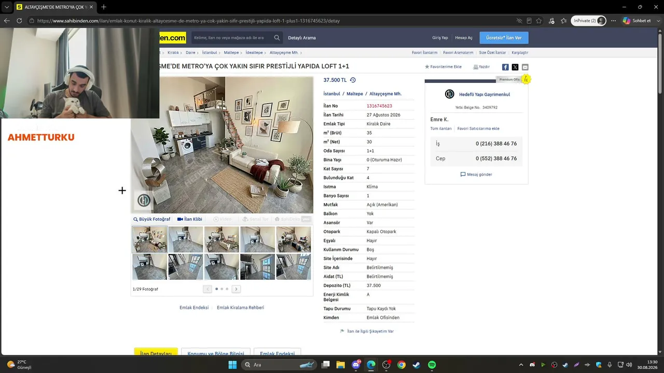The height and width of the screenshot is (373, 664).
Task: Open Emlak Kiralama Rehberi link
Action: click(x=240, y=308)
